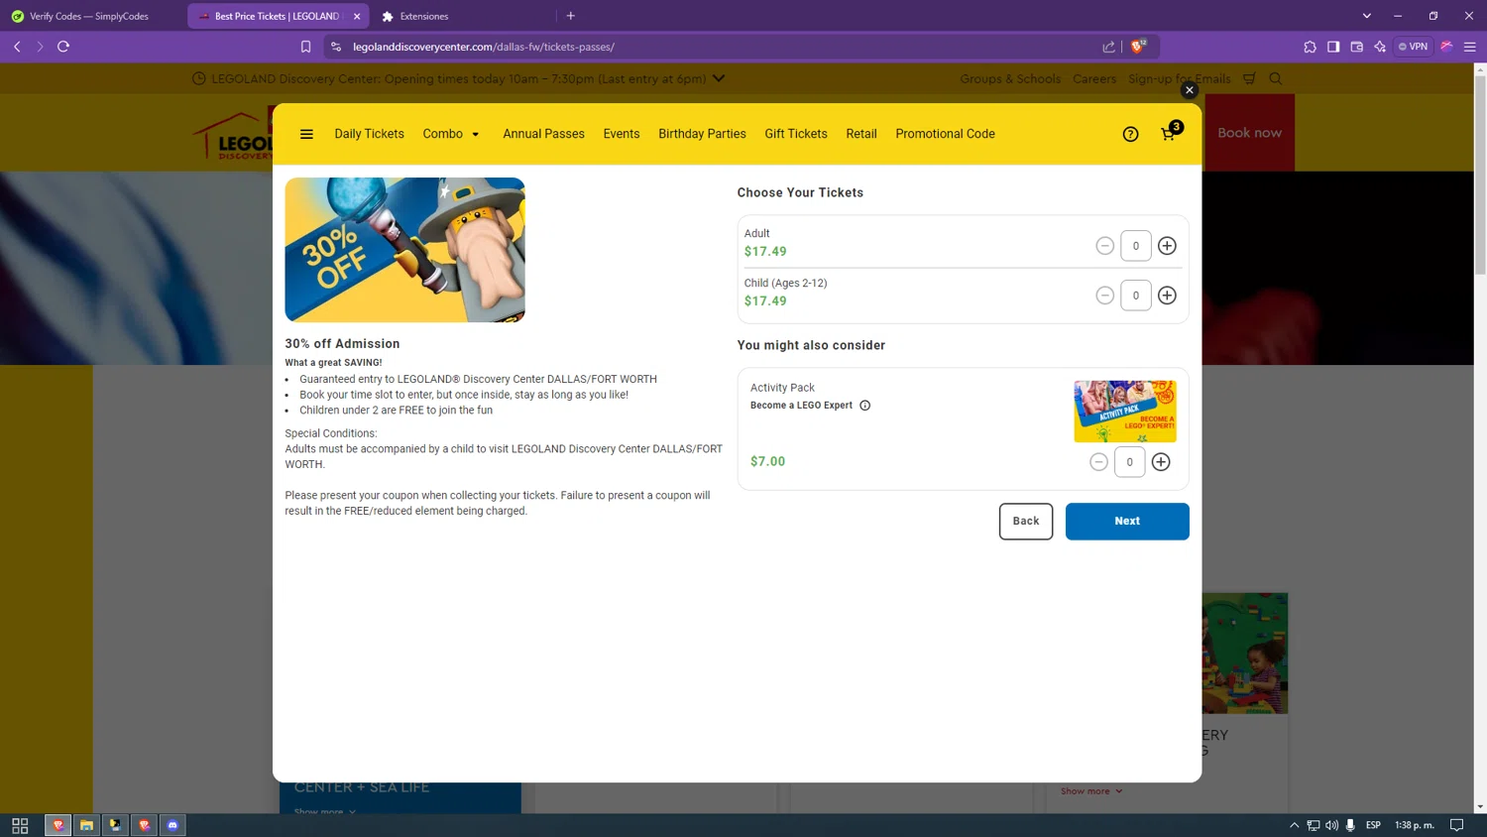Open the shopping cart with 3 items
Image resolution: width=1487 pixels, height=837 pixels.
(x=1170, y=133)
